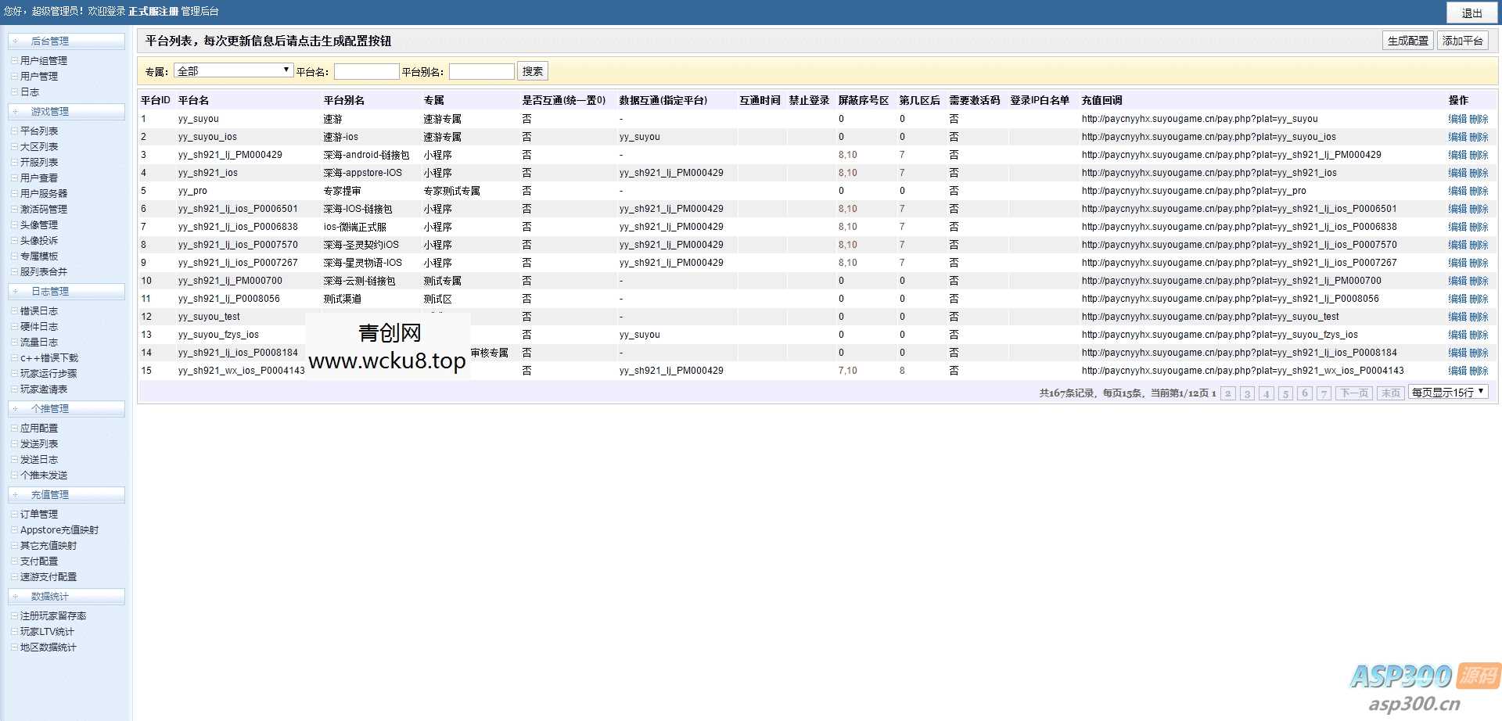
Task: Open 订单管理 under 充值管理
Action: pyautogui.click(x=38, y=514)
